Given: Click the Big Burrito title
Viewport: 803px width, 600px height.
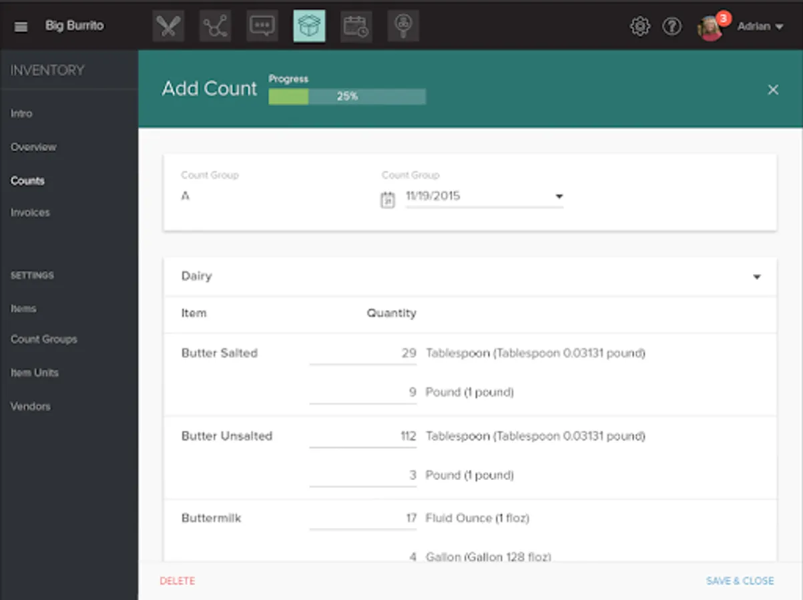Looking at the screenshot, I should point(74,26).
